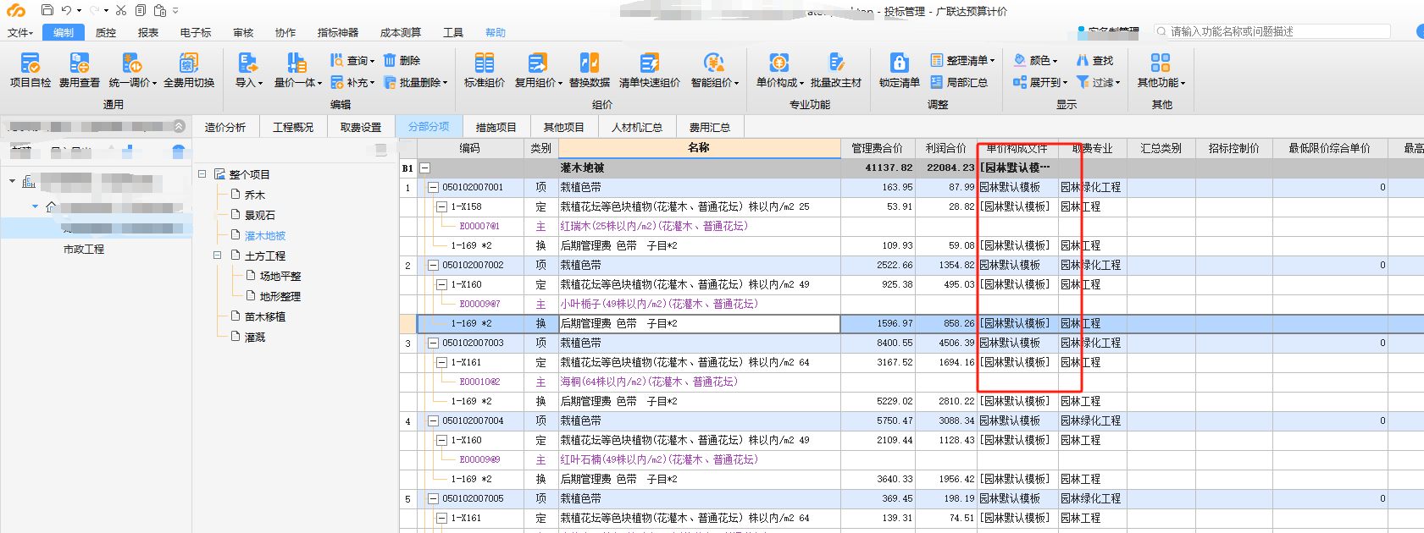The width and height of the screenshot is (1424, 533).
Task: Click the 单价构成 icon
Action: [x=778, y=63]
